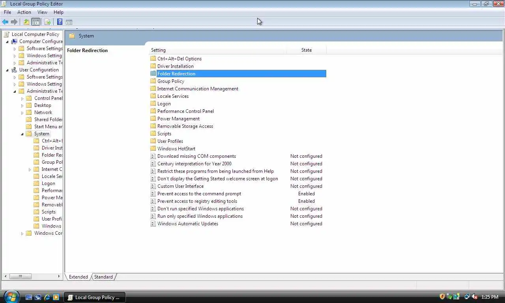Switch to the Standard tab

click(103, 277)
